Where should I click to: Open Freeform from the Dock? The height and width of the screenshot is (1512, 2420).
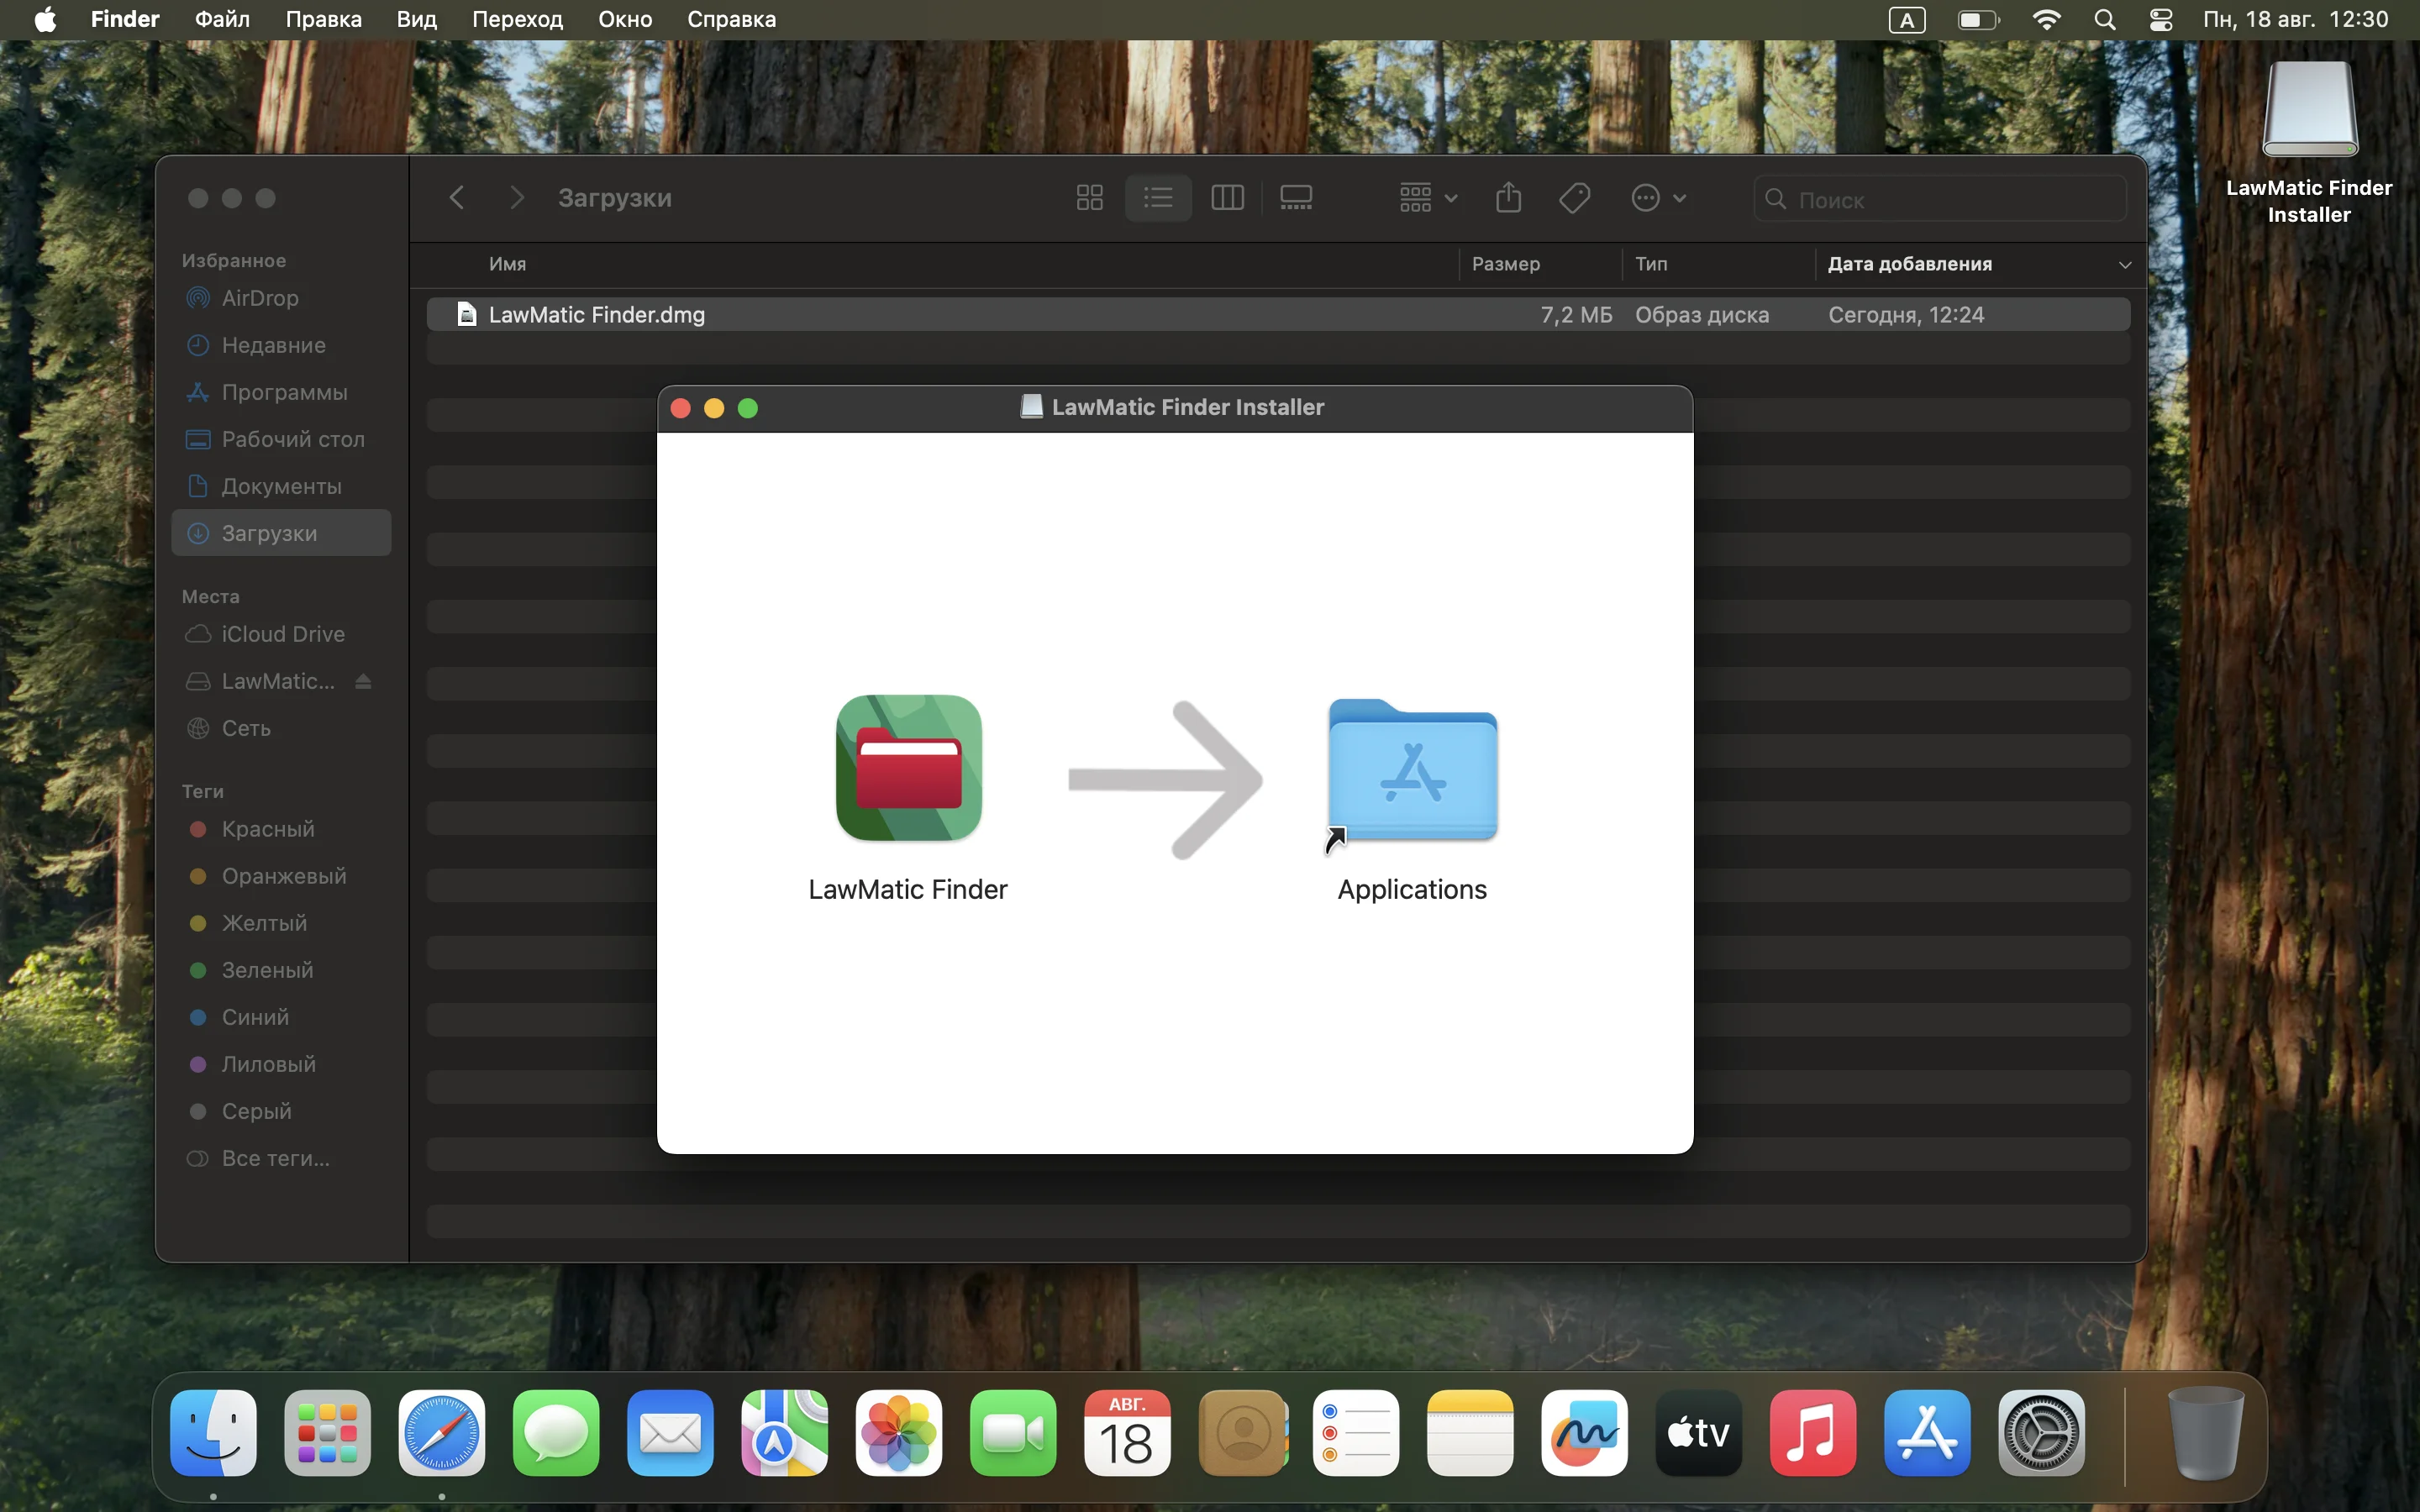1584,1433
